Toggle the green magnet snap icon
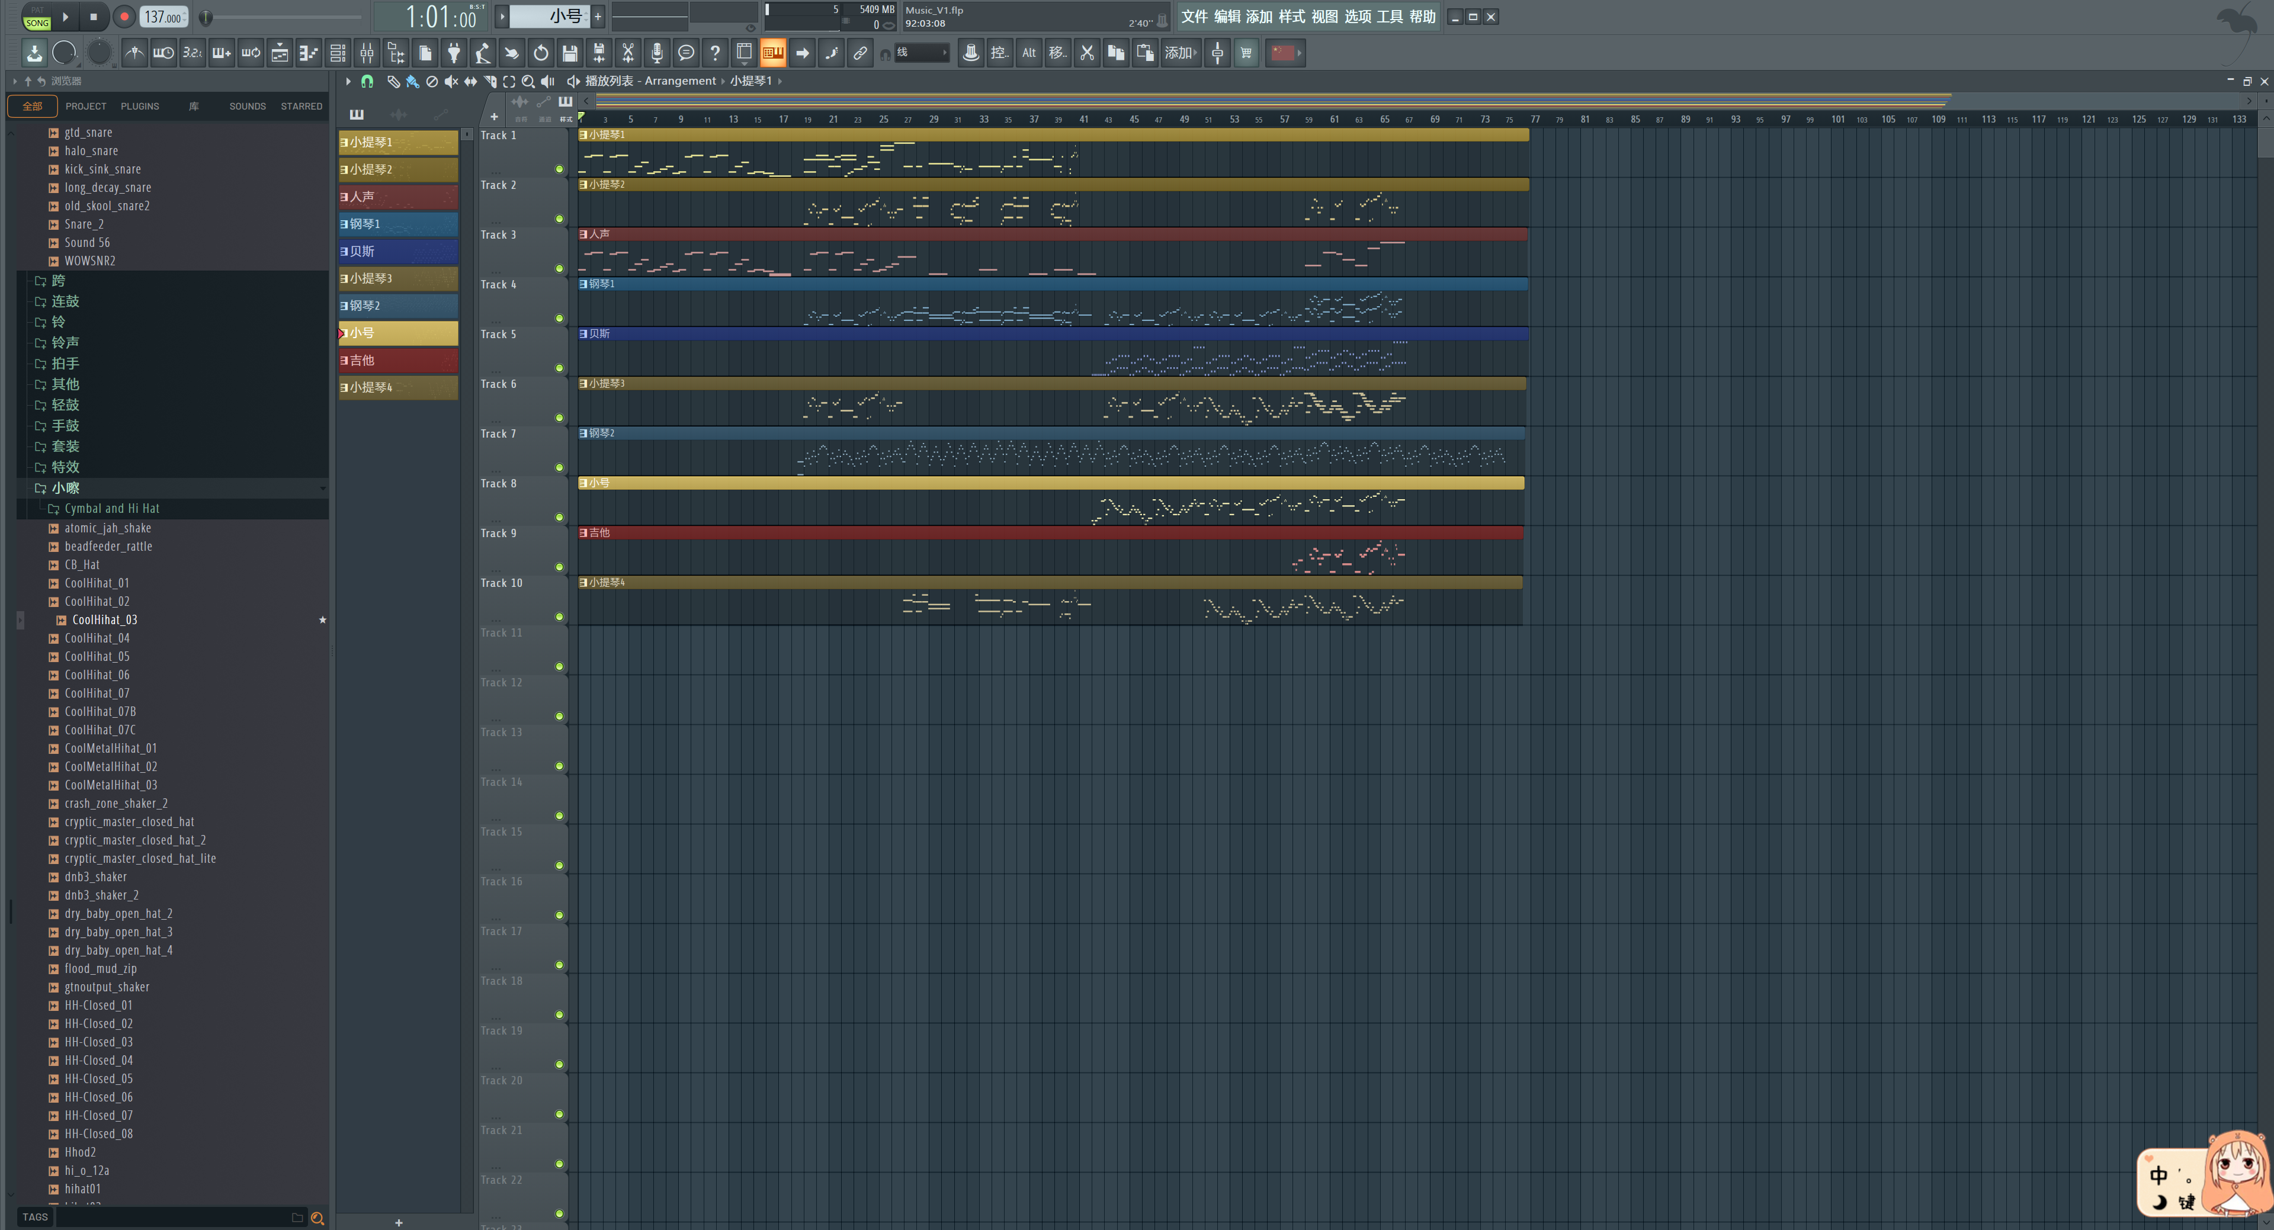The width and height of the screenshot is (2274, 1230). coord(367,81)
